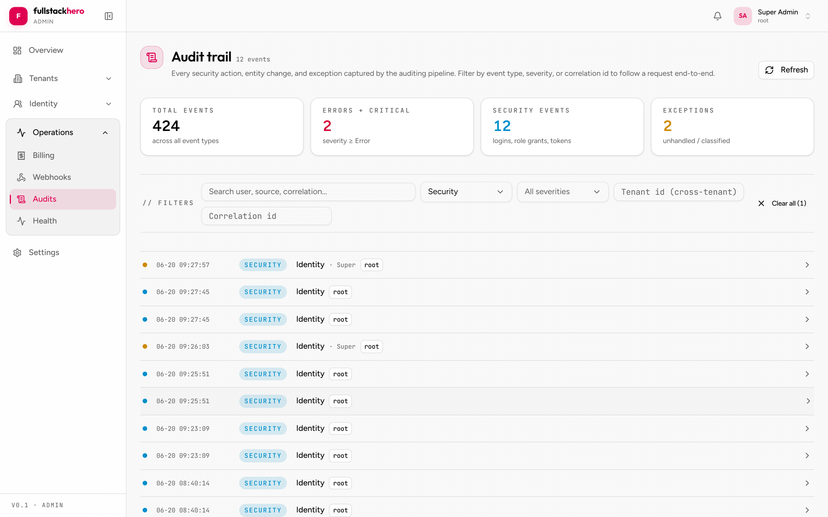The height and width of the screenshot is (517, 828).
Task: Click the SECURITY badge on 09:27:57 row
Action: (263, 265)
